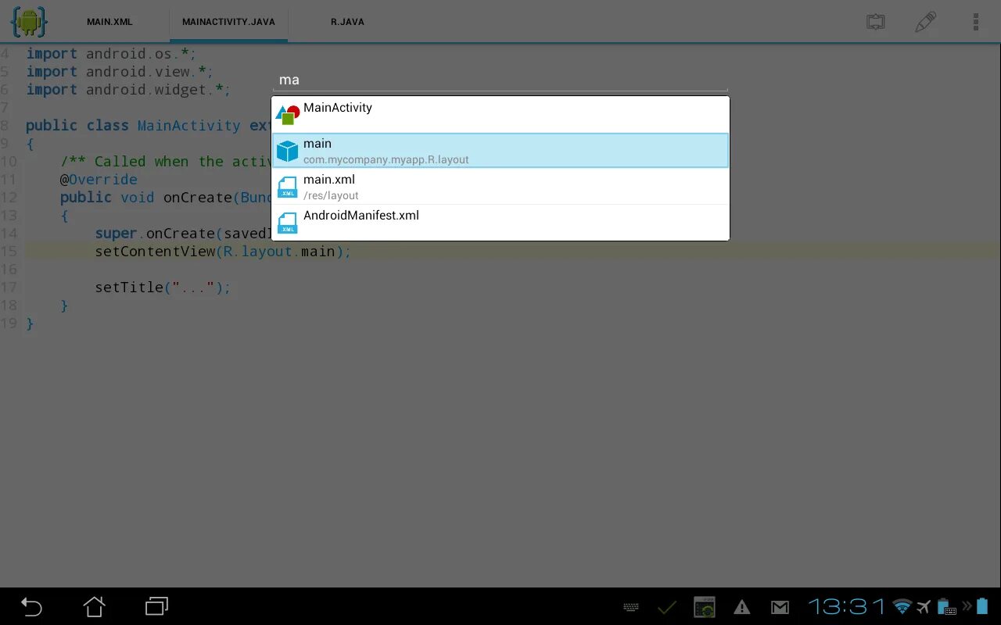
Task: Open the overflow menu with three dots
Action: 975,22
